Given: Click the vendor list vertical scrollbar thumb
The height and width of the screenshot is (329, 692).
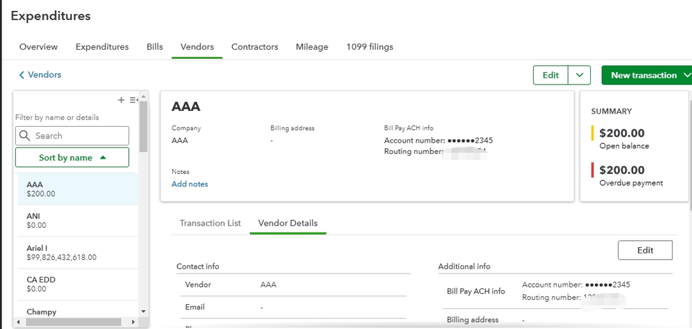Looking at the screenshot, I should [x=144, y=125].
